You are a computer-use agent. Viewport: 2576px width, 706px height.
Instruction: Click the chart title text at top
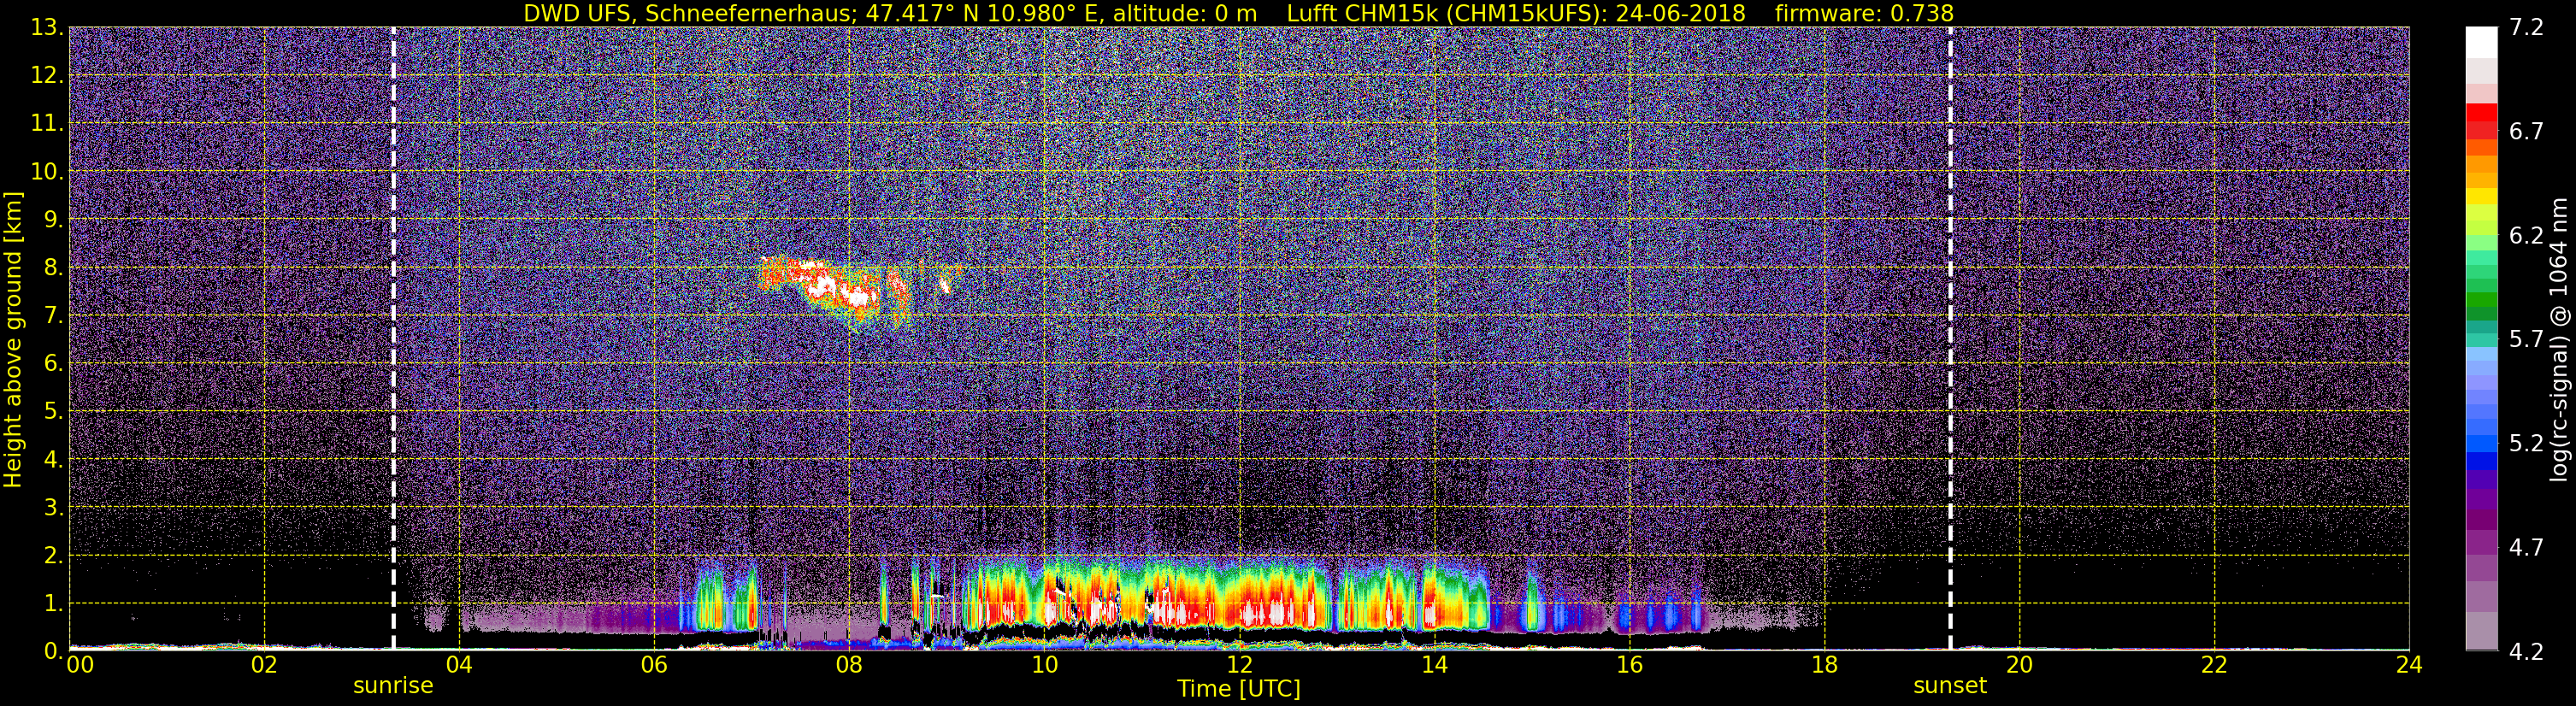pyautogui.click(x=1238, y=13)
